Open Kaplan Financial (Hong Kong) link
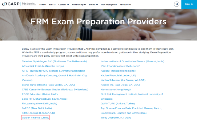197x125 pixels. [118, 71]
